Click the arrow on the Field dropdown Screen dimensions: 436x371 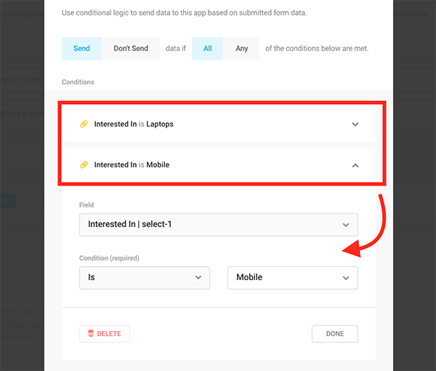point(345,225)
